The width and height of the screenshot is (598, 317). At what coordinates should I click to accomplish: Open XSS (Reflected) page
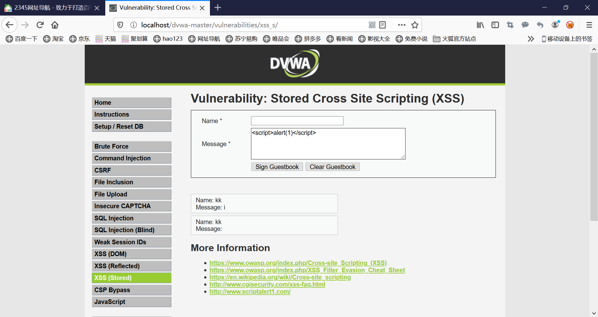(x=131, y=266)
